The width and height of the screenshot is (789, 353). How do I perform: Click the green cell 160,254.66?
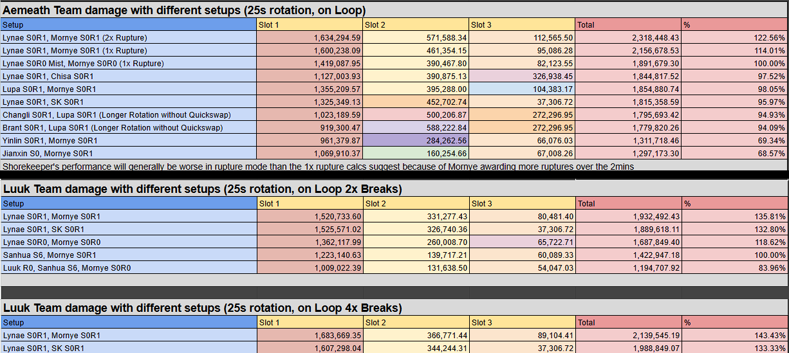coord(416,154)
